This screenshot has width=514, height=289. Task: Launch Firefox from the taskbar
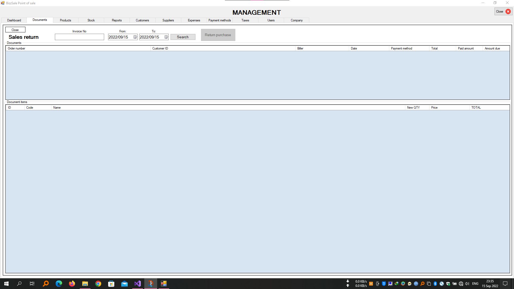[72, 284]
